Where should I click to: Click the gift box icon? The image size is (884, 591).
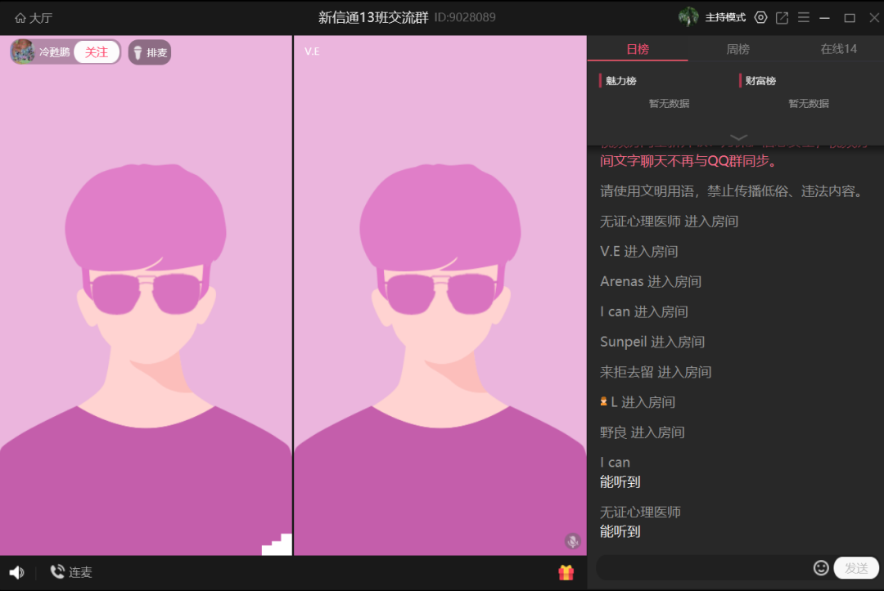566,572
